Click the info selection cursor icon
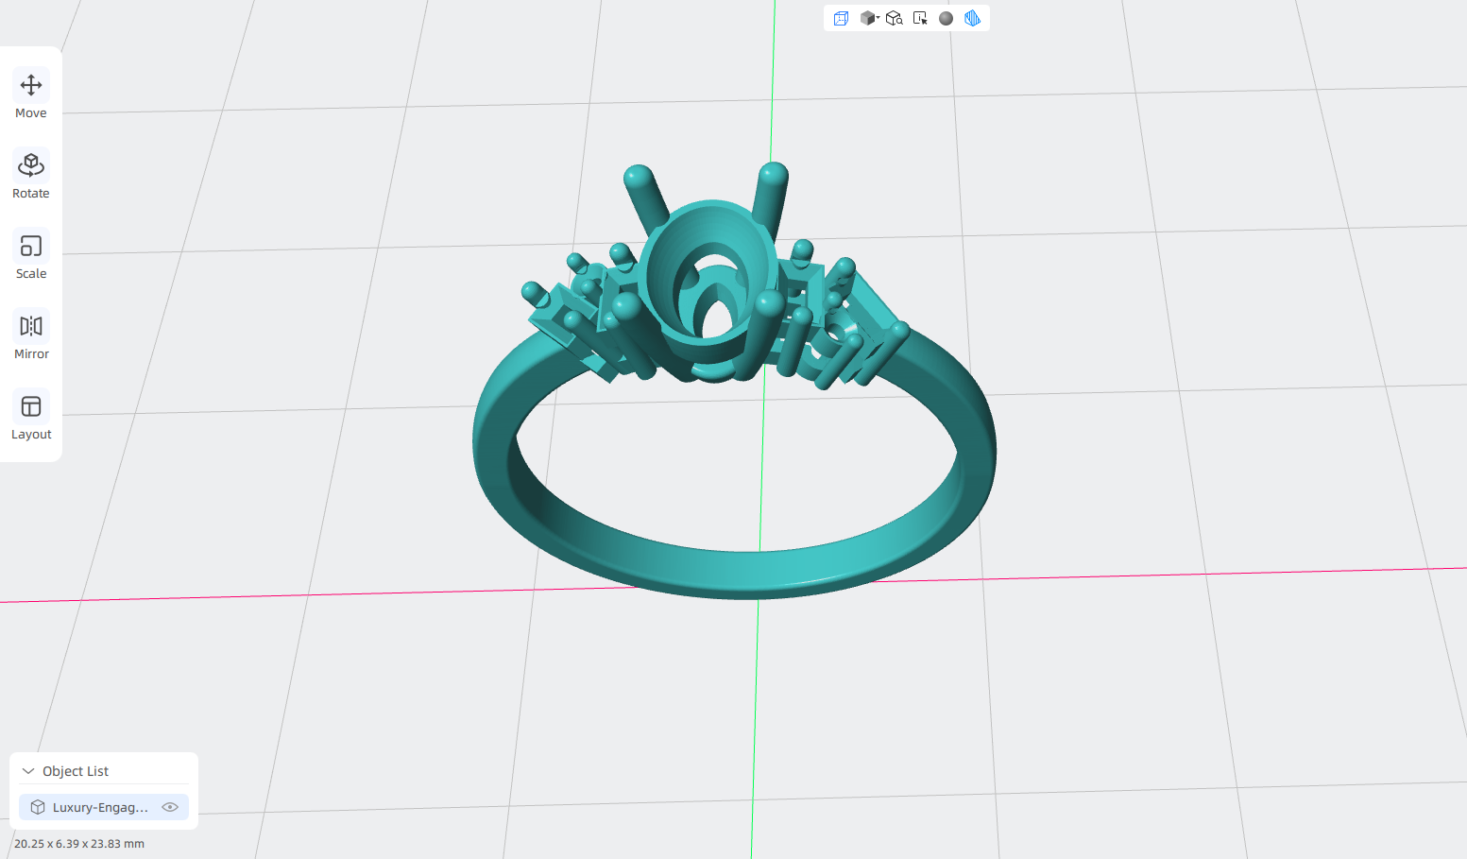The width and height of the screenshot is (1467, 859). pyautogui.click(x=920, y=18)
